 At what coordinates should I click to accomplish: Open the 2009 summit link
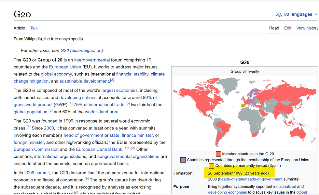click(37, 173)
